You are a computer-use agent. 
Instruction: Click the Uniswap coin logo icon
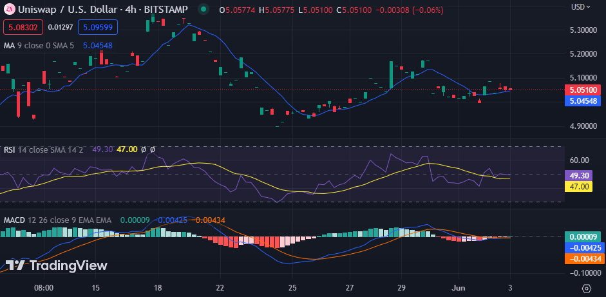tap(10, 10)
